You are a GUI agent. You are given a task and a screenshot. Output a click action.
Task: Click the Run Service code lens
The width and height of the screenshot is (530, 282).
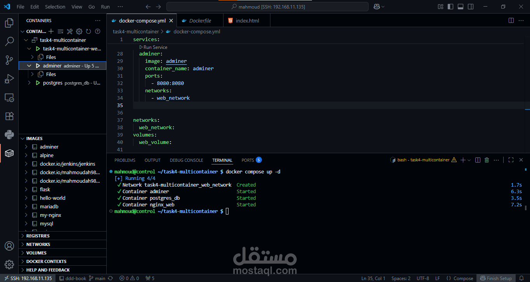click(x=154, y=47)
